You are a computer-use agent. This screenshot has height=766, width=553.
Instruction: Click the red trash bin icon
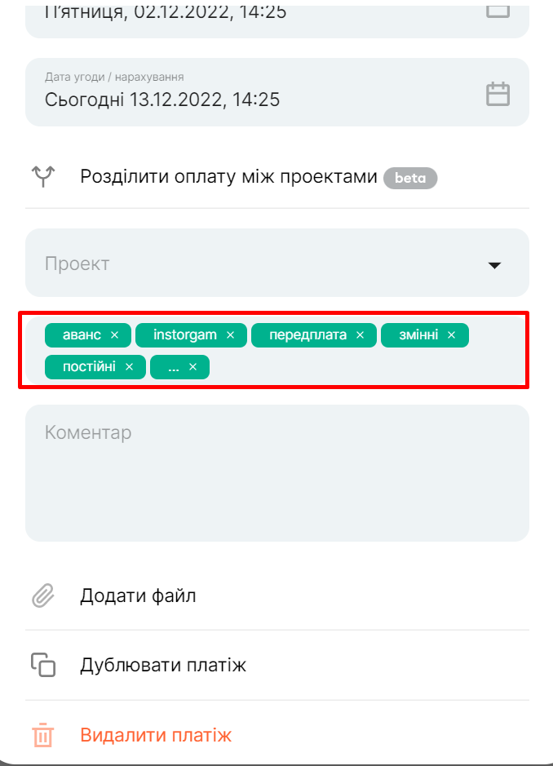[x=43, y=735]
